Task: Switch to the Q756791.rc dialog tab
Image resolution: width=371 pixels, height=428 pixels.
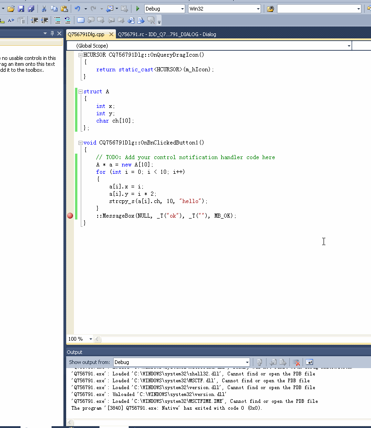Action: pyautogui.click(x=167, y=34)
